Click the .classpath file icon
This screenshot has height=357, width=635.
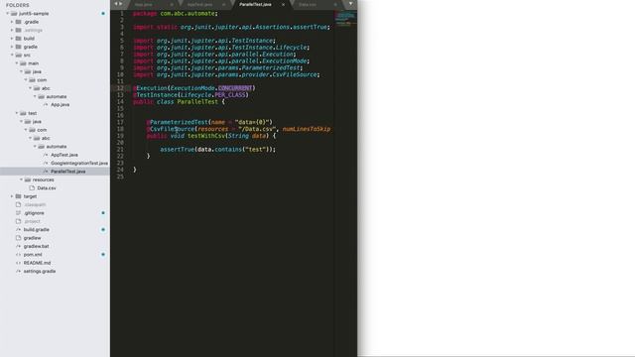coord(18,204)
